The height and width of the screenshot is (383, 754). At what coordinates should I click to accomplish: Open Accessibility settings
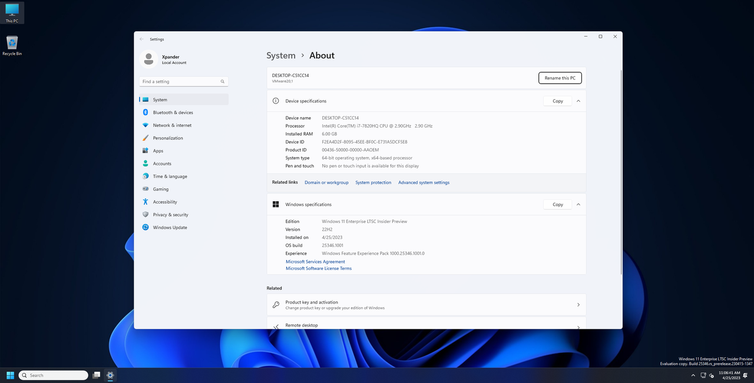click(x=184, y=202)
